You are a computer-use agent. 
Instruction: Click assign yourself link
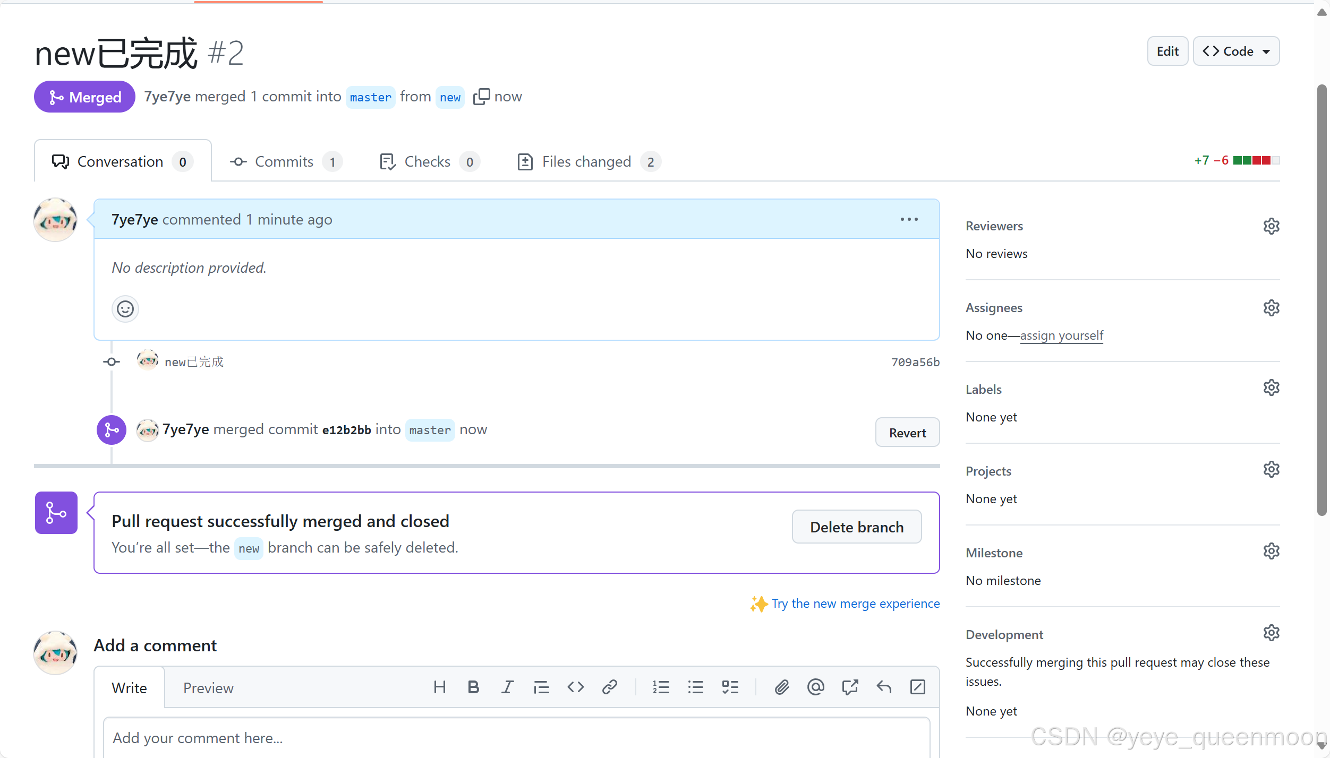(1061, 335)
